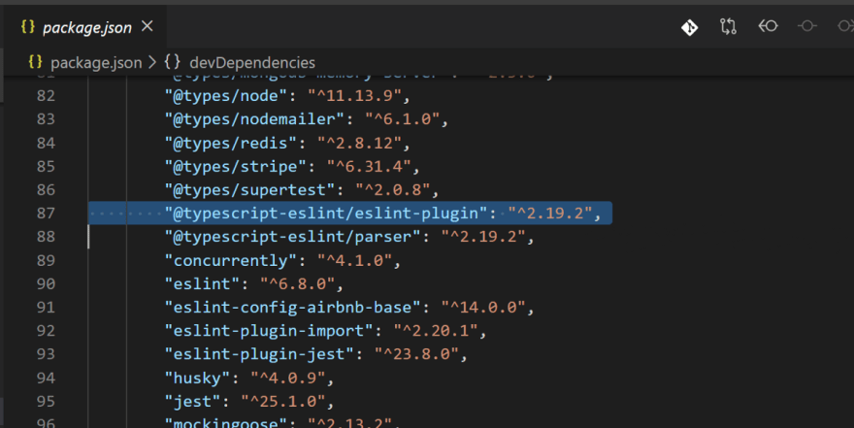Click the "^6.31.4" version value
The width and height of the screenshot is (854, 428).
pyautogui.click(x=369, y=166)
